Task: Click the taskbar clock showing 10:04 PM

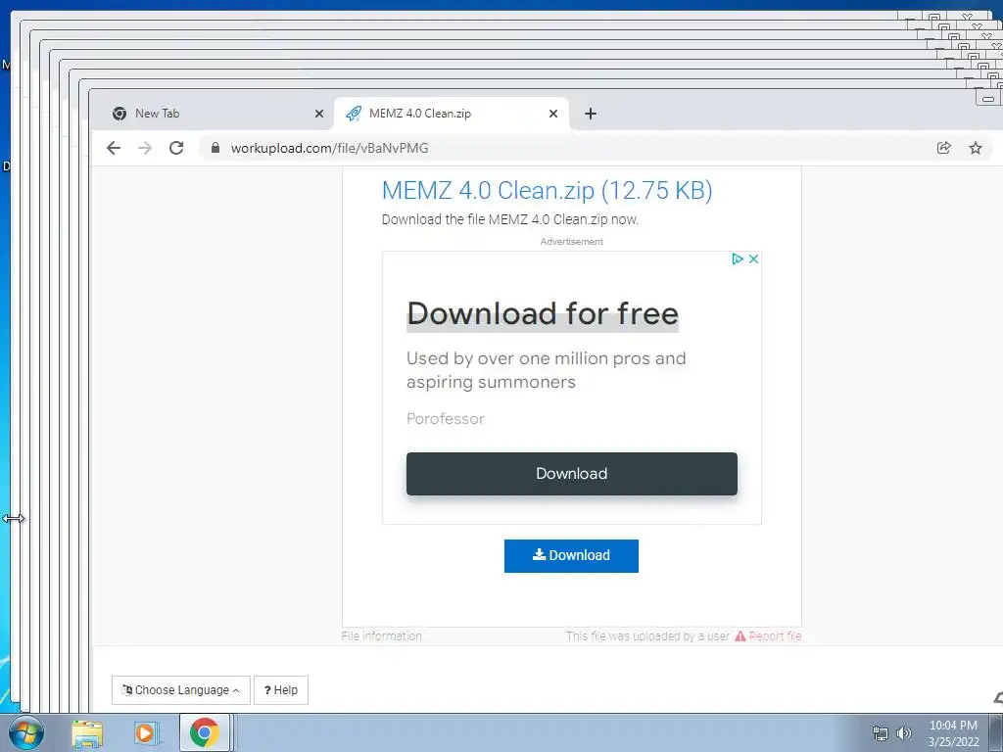Action: [x=953, y=733]
